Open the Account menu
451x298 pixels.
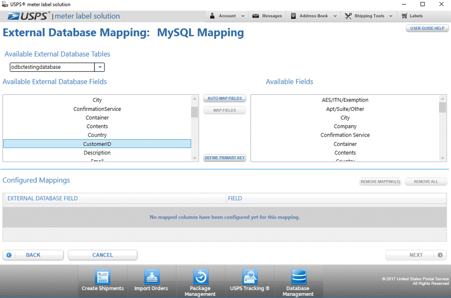point(227,16)
